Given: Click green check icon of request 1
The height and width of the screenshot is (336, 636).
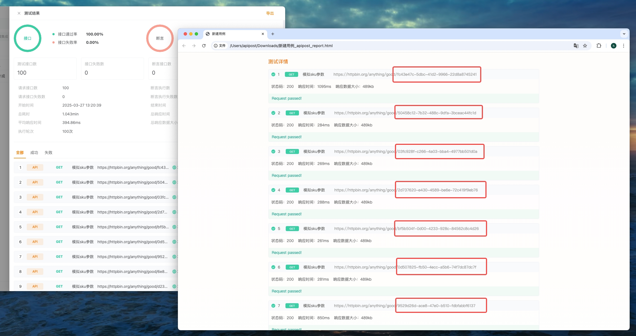Looking at the screenshot, I should pos(273,74).
